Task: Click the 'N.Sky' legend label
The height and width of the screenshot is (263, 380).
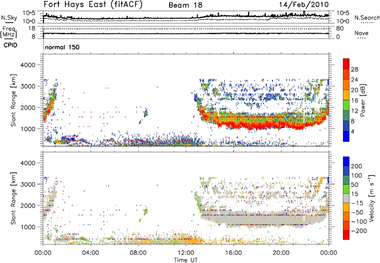Action: click(9, 18)
